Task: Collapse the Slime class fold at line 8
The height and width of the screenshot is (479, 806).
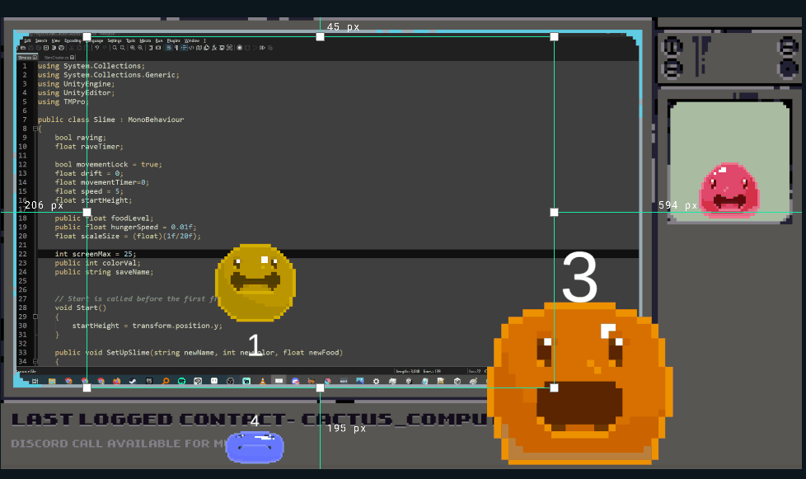Action: [x=35, y=129]
